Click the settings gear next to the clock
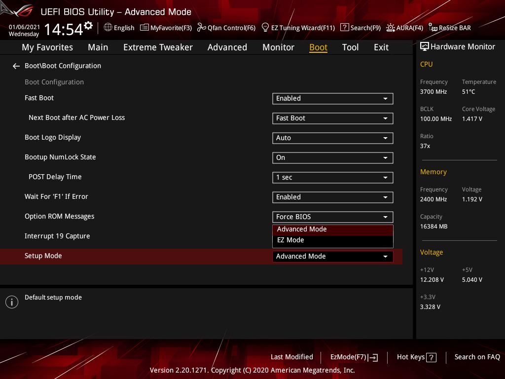Image resolution: width=505 pixels, height=379 pixels. coord(88,25)
